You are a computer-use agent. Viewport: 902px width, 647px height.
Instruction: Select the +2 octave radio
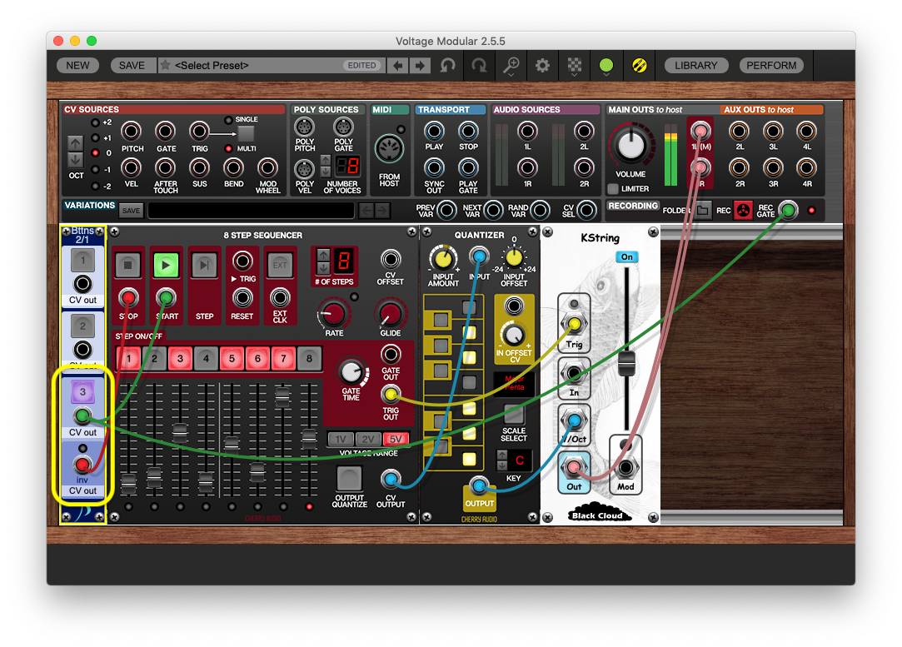95,122
